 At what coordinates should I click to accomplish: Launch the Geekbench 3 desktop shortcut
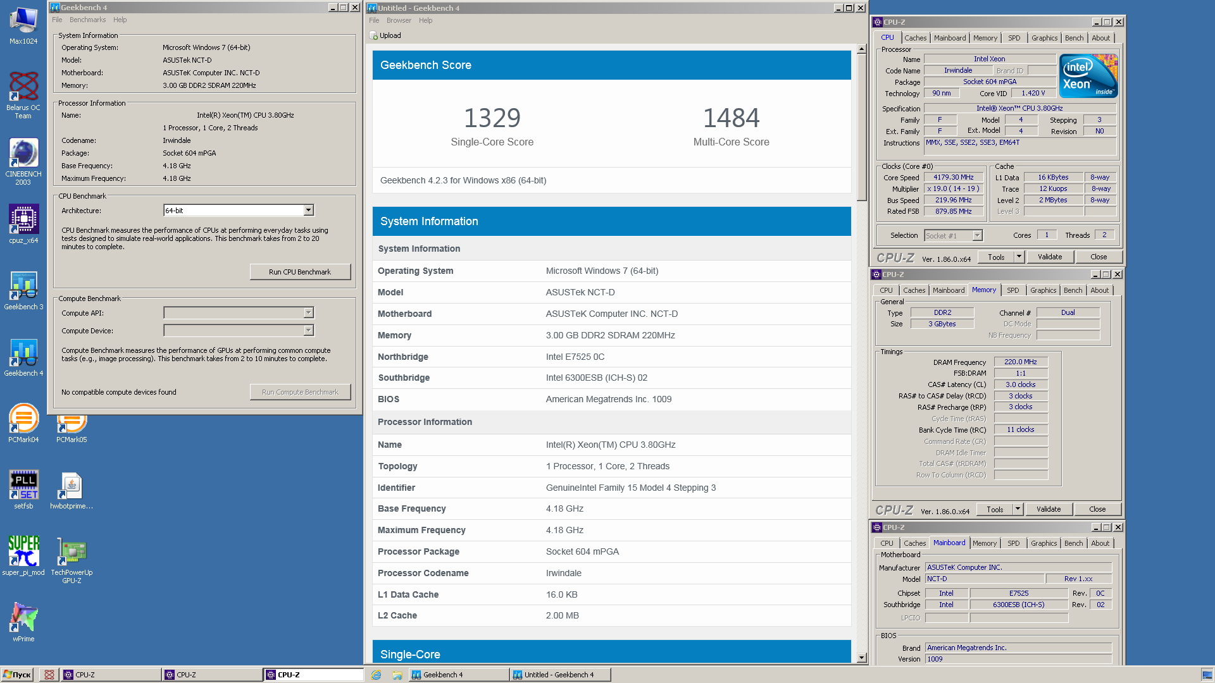pyautogui.click(x=23, y=290)
